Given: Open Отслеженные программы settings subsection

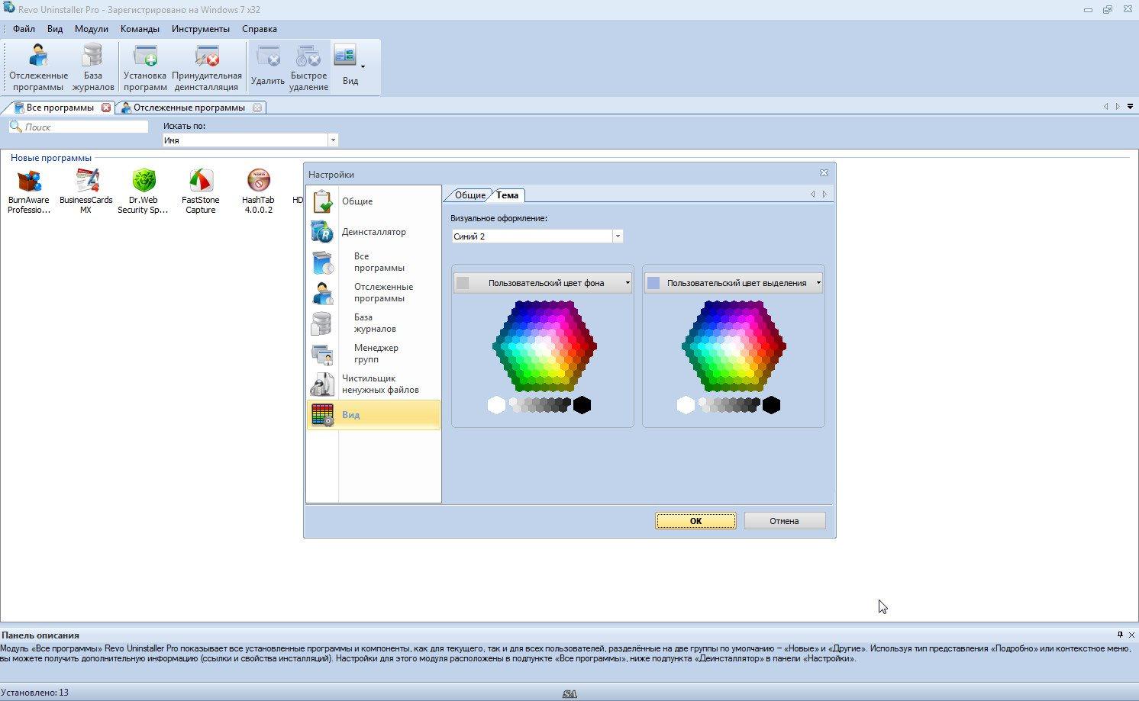Looking at the screenshot, I should (373, 293).
